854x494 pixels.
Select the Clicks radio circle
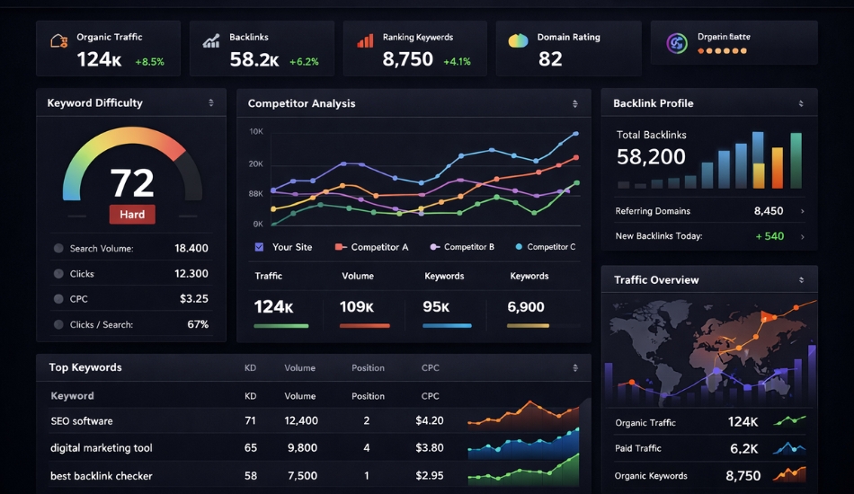tap(58, 274)
